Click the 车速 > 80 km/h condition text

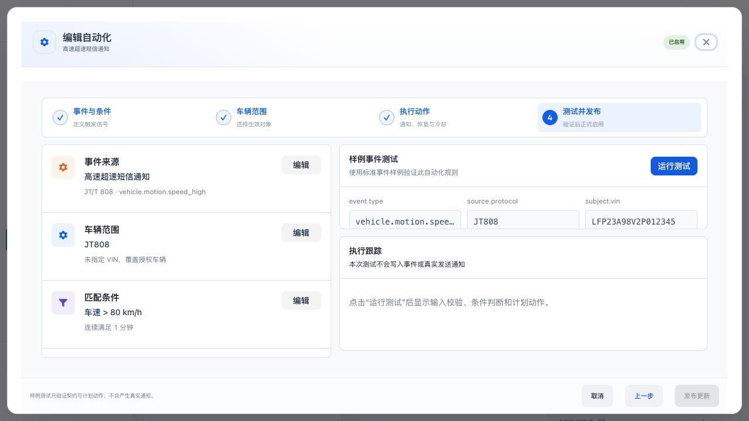[x=113, y=312]
